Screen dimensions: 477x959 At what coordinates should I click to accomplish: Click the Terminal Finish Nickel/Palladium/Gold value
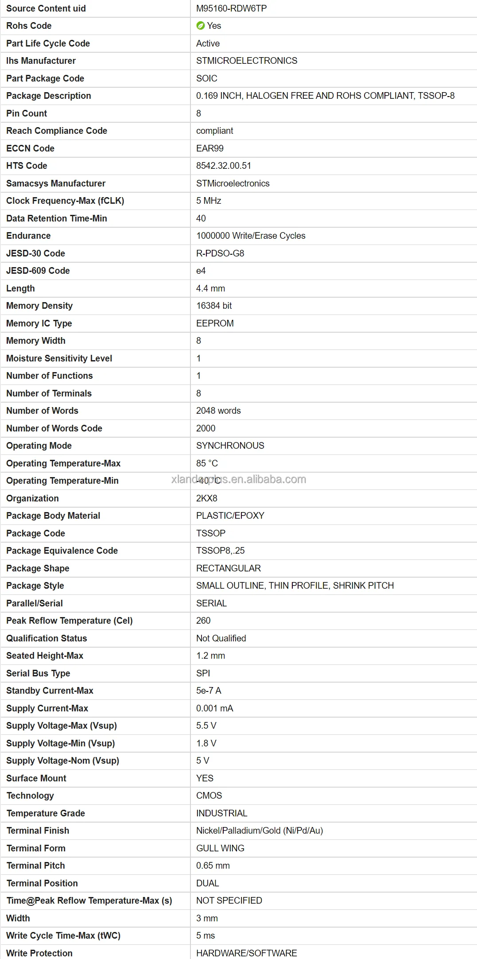(260, 831)
